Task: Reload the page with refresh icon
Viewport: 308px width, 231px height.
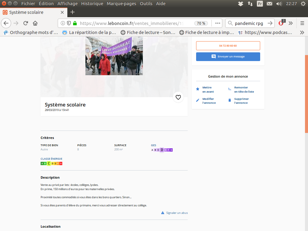Action: click(26, 23)
